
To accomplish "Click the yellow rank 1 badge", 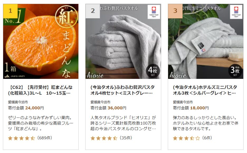I will [10, 11].
